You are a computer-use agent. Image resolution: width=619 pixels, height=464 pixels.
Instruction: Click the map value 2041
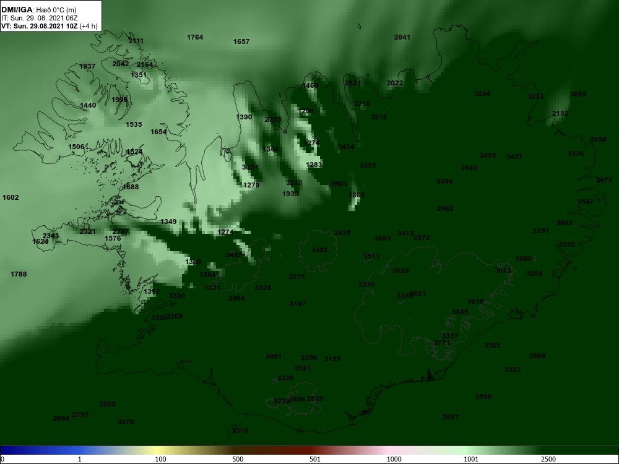[x=402, y=37]
